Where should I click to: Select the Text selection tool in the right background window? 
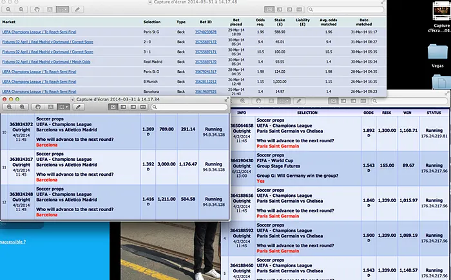point(271,101)
